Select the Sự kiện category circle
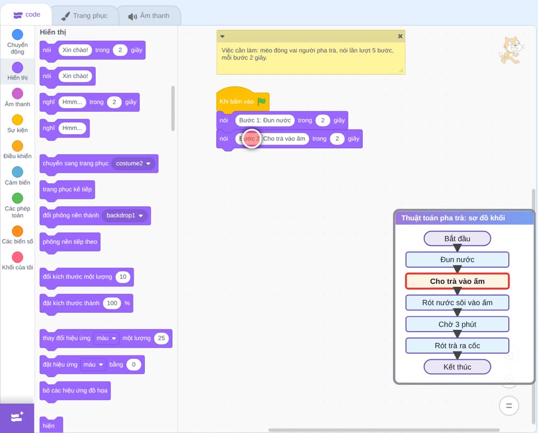The height and width of the screenshot is (433, 538). click(18, 120)
